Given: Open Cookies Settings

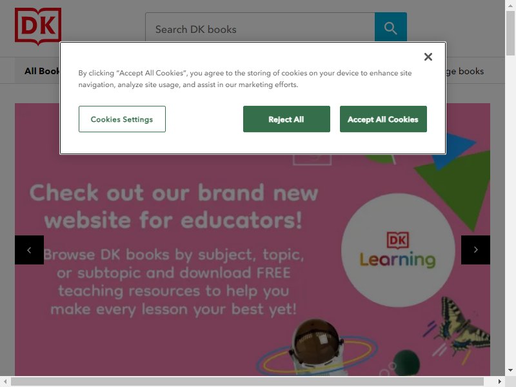Looking at the screenshot, I should click(x=122, y=119).
